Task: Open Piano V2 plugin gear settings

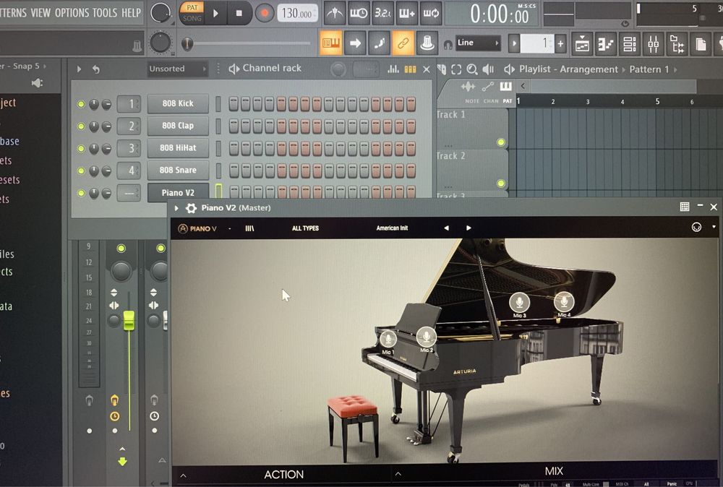Action: (x=191, y=208)
